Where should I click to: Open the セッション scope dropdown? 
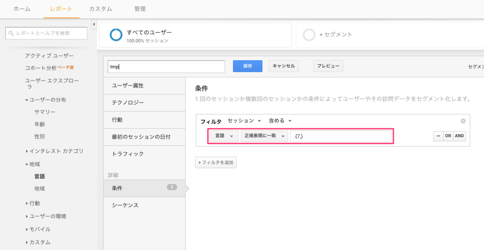coord(244,121)
